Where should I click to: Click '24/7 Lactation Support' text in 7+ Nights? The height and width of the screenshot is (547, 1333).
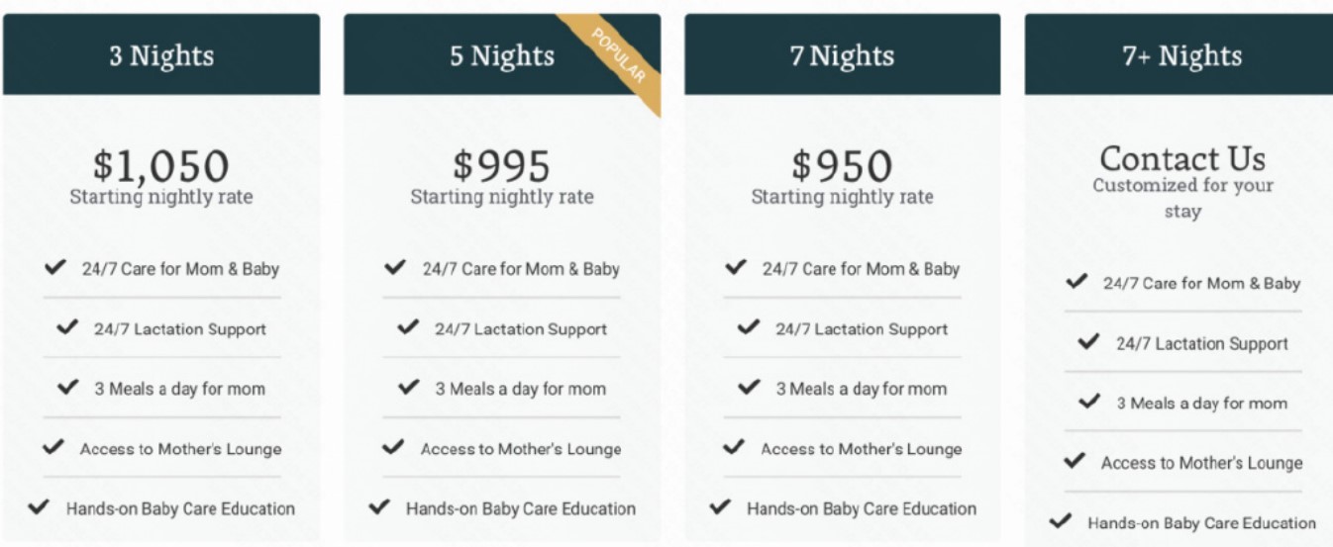pyautogui.click(x=1202, y=344)
